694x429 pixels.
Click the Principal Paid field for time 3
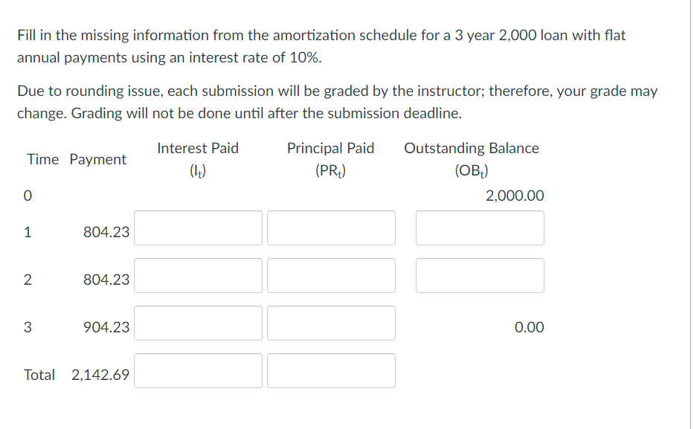(x=331, y=323)
